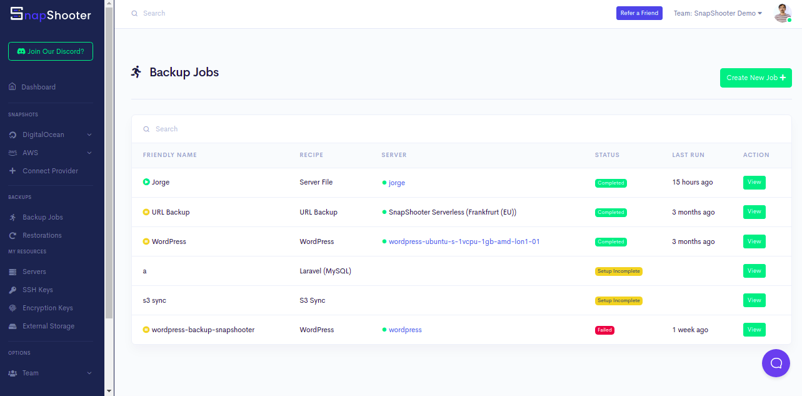Click the Last Run column header
This screenshot has height=396, width=802.
click(x=689, y=155)
